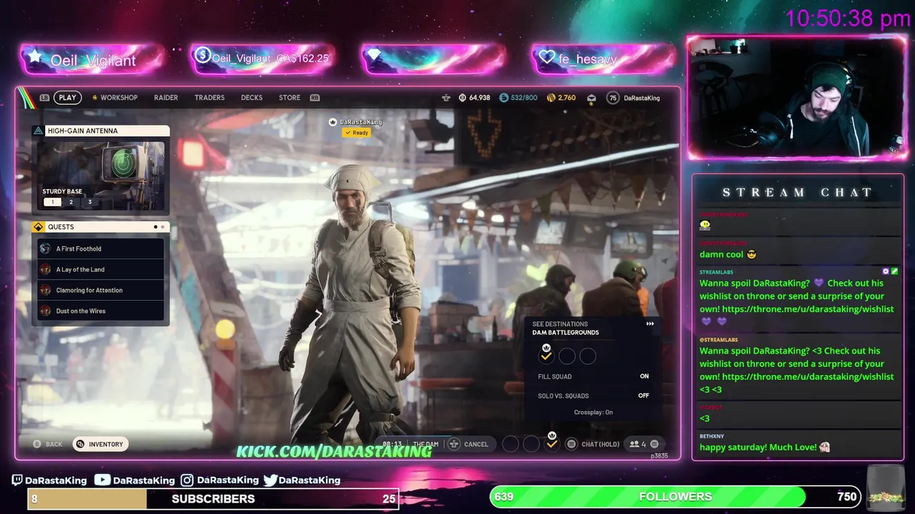The width and height of the screenshot is (915, 514).
Task: Click the Twitch icon in the social bar
Action: 18,480
